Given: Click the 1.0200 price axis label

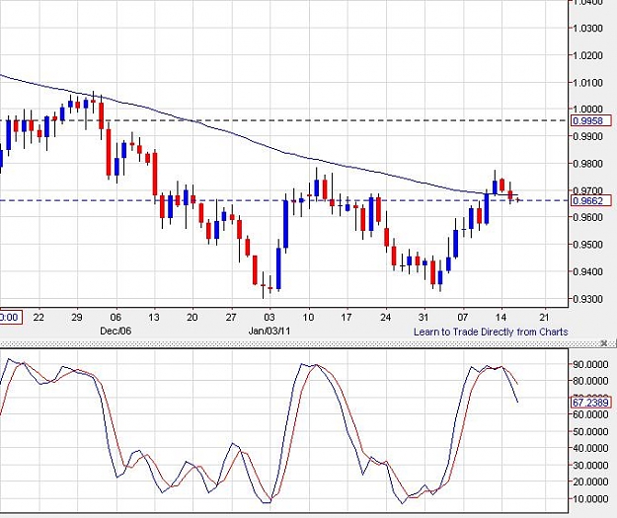Looking at the screenshot, I should tap(588, 55).
